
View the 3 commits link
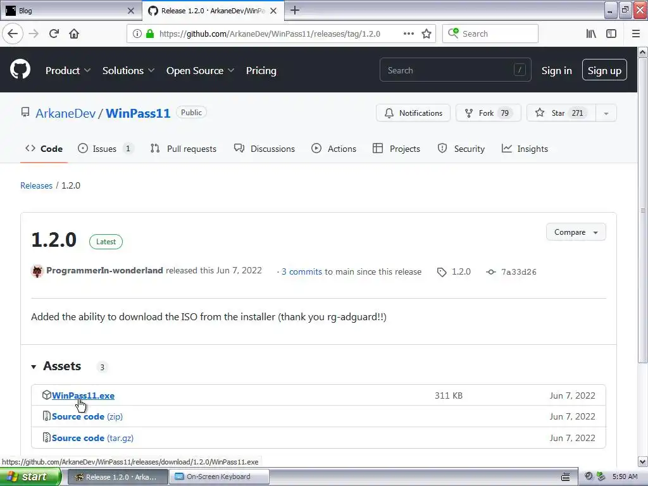point(302,271)
